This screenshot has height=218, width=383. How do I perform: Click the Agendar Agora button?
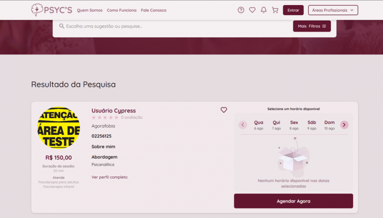tap(293, 201)
